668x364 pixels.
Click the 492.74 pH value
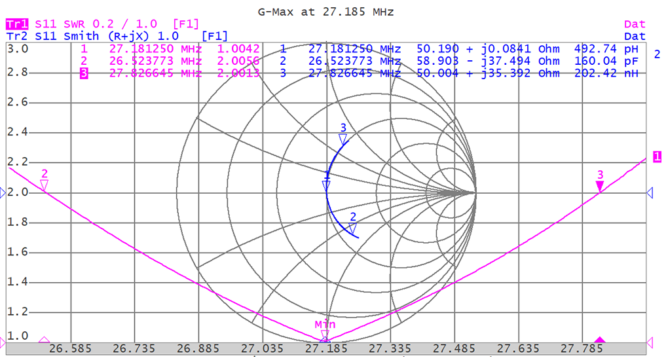(x=606, y=49)
